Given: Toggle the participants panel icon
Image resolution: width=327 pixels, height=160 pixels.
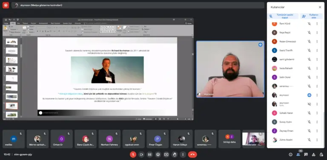Looking at the screenshot, I should (298, 154).
